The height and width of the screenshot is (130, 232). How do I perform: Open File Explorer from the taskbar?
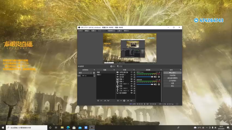coord(62,127)
